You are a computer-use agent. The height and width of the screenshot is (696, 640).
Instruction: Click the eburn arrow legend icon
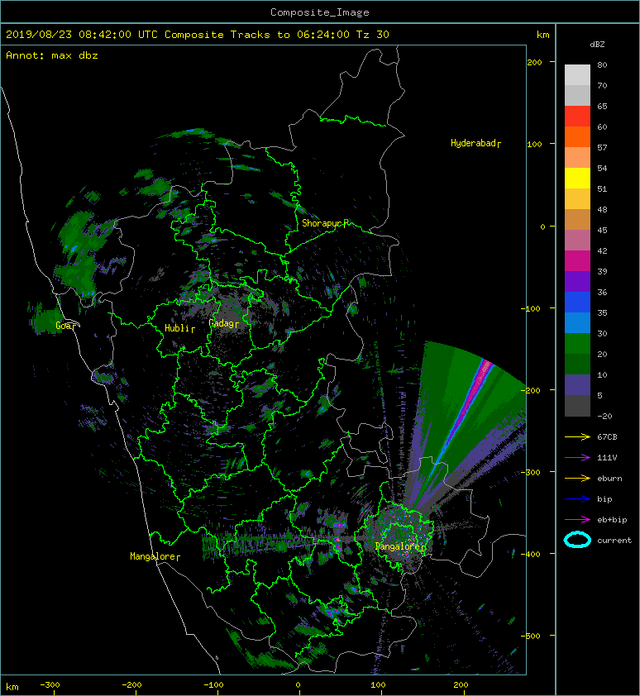[x=577, y=479]
